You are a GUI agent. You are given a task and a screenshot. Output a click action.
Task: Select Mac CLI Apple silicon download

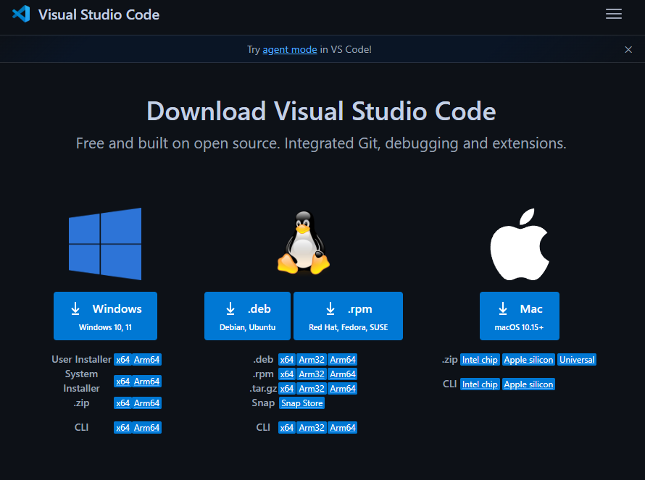click(x=528, y=384)
